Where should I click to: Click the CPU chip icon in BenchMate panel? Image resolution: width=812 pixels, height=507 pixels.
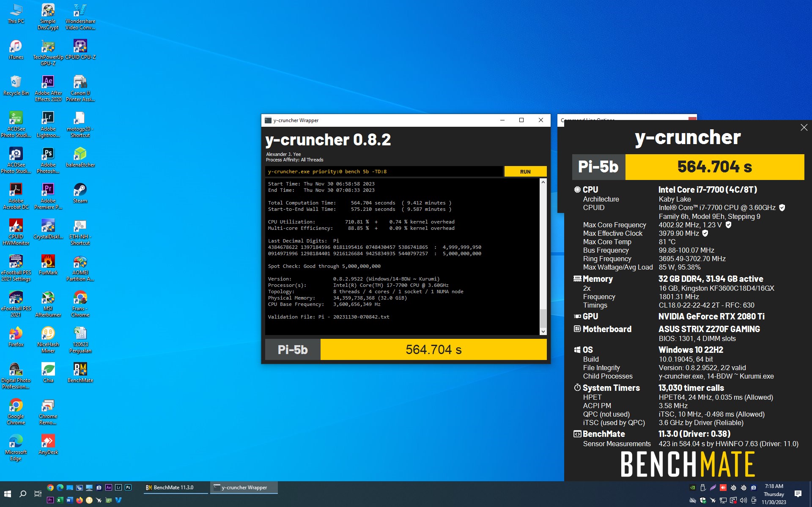[577, 190]
